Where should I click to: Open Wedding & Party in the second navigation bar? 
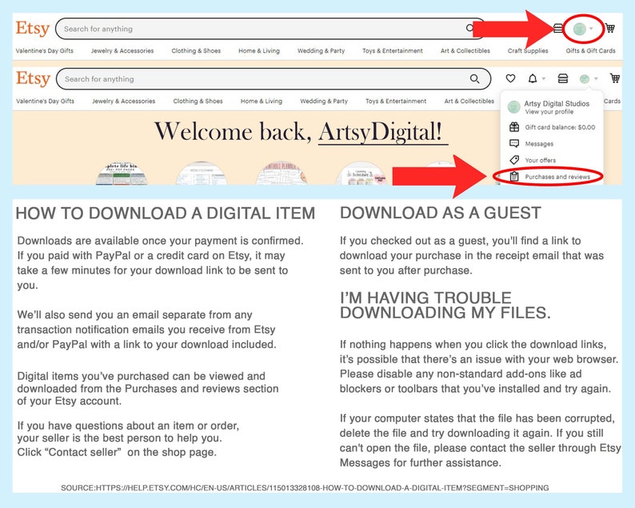point(324,101)
